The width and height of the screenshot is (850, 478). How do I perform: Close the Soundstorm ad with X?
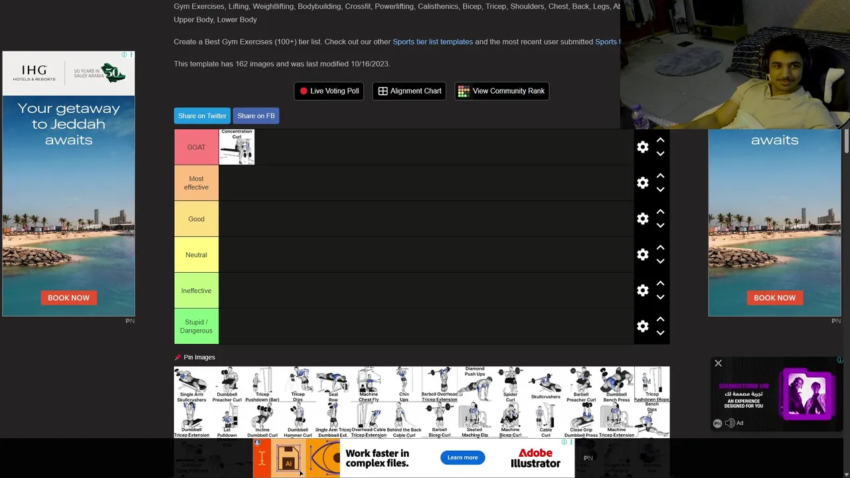718,363
